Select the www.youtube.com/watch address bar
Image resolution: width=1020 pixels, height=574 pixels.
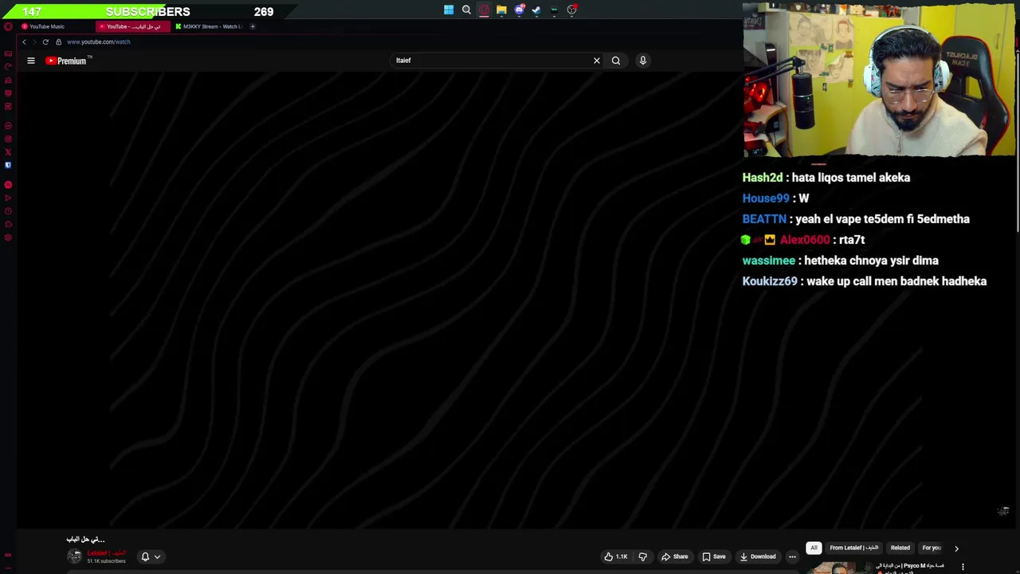[99, 41]
